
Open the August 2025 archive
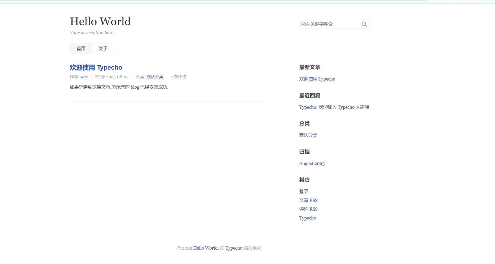pos(312,164)
